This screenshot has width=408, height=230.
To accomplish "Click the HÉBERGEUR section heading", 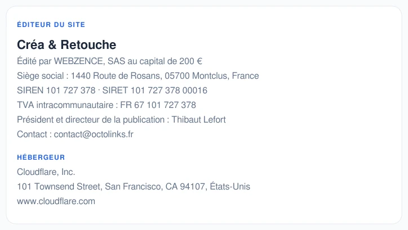I will pyautogui.click(x=41, y=157).
